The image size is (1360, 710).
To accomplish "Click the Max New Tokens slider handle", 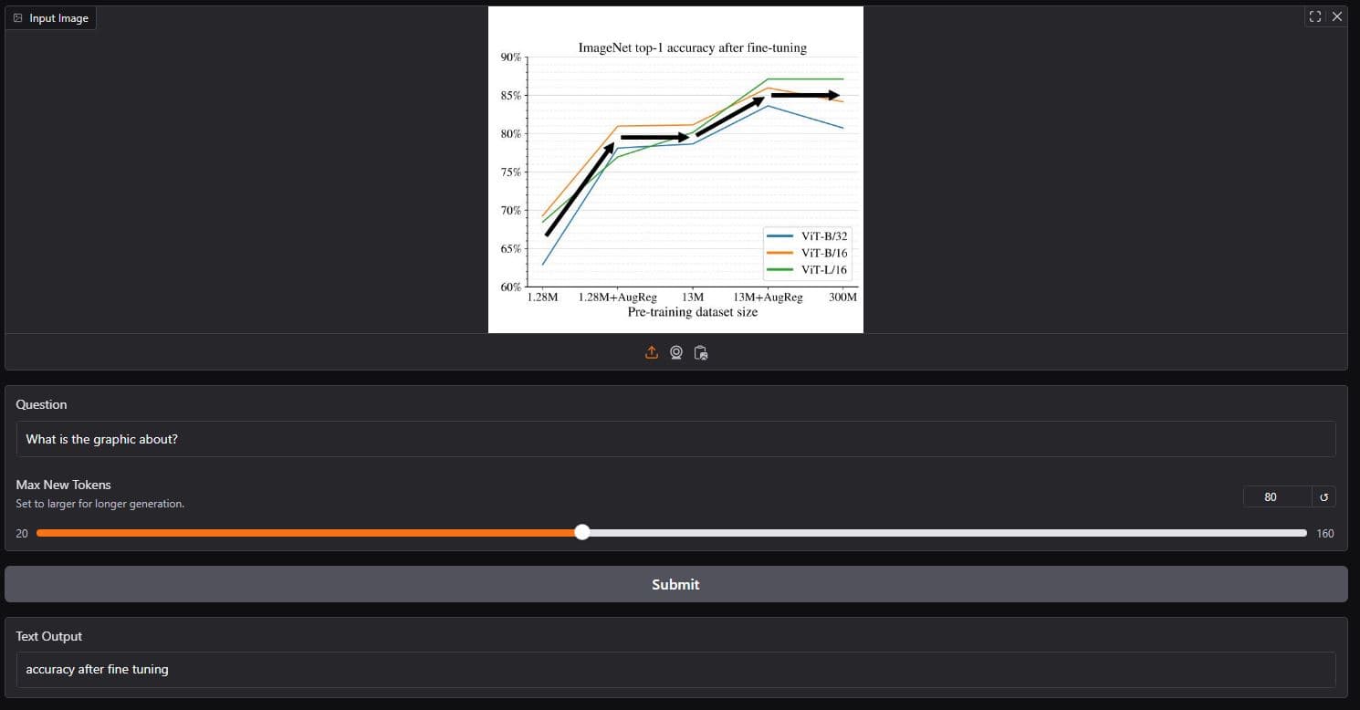I will click(582, 533).
